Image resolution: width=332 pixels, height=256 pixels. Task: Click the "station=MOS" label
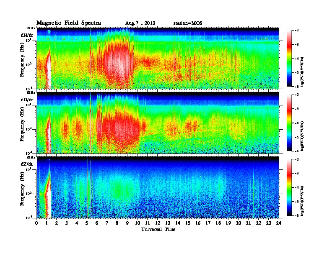coord(188,23)
